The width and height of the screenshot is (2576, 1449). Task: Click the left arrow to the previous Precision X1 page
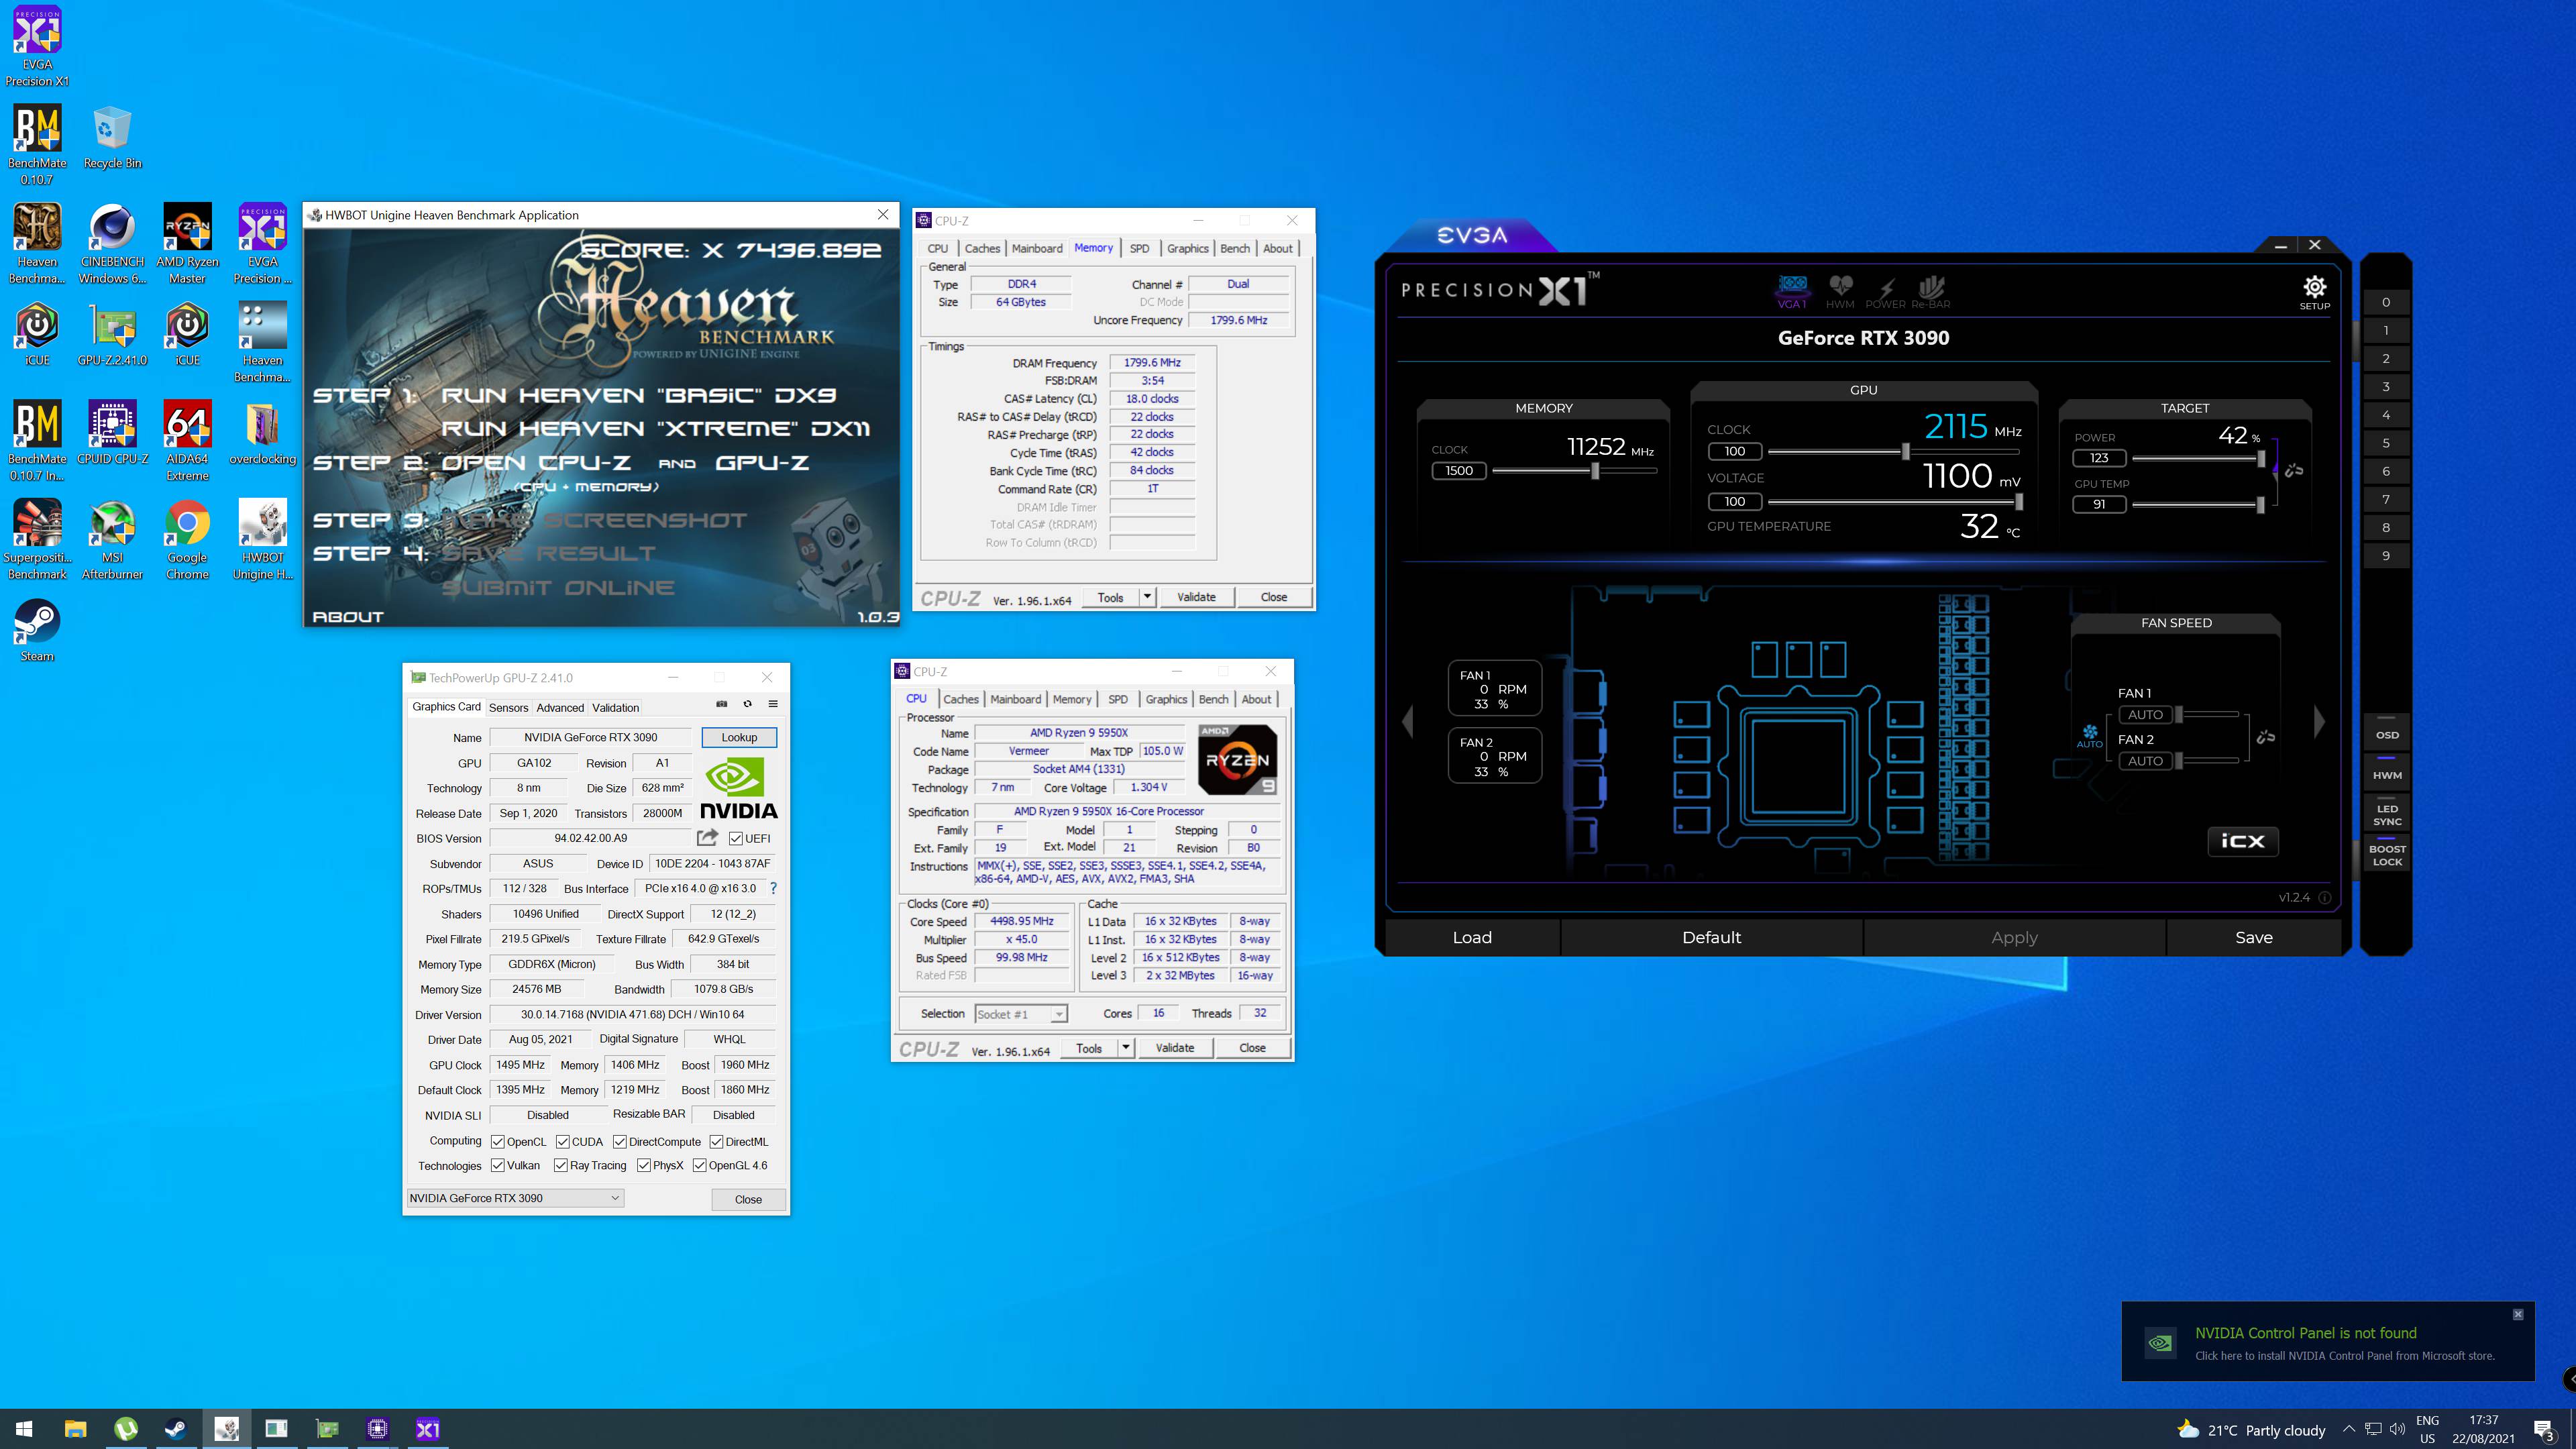[x=1408, y=721]
